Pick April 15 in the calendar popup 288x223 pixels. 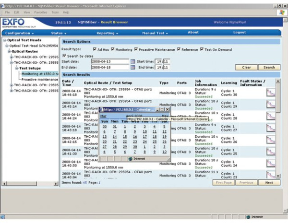[x=125, y=137]
